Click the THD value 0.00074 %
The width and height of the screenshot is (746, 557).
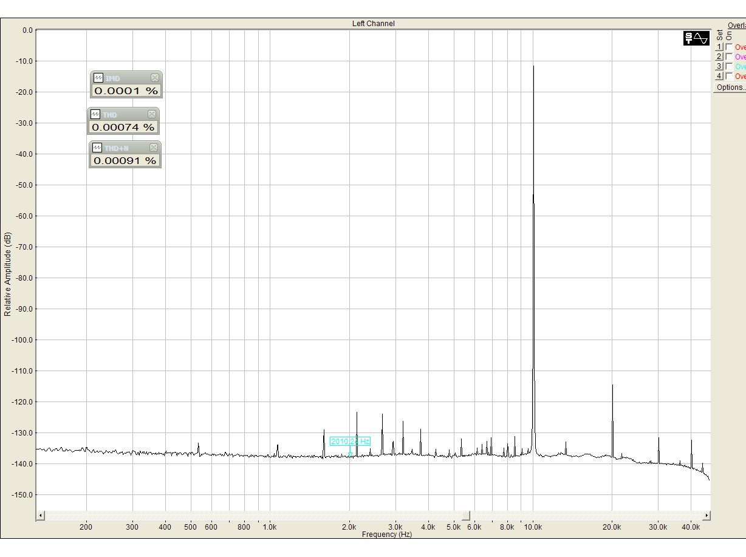click(123, 128)
